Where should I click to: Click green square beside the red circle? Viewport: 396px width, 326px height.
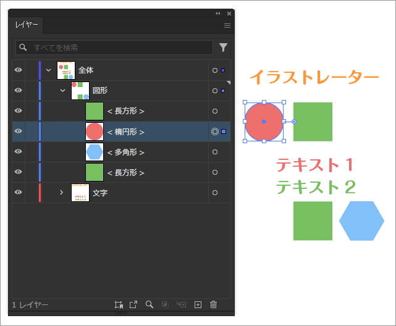coord(313,122)
